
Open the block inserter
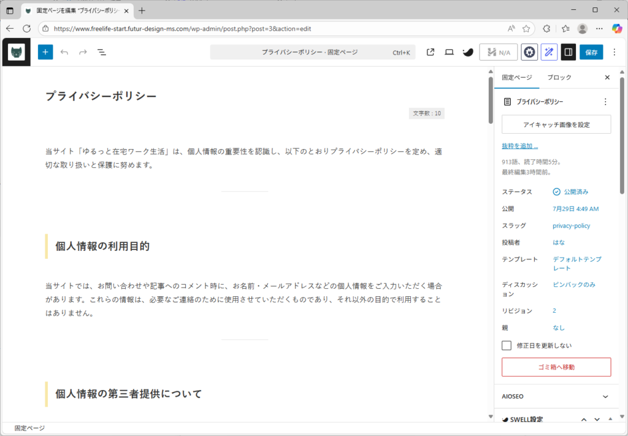pos(45,52)
